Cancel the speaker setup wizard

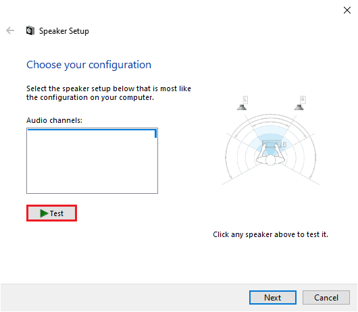click(326, 297)
